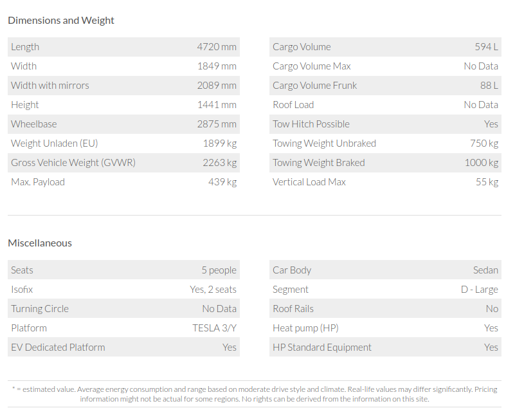Select the Length row label
The width and height of the screenshot is (515, 417).
point(25,47)
